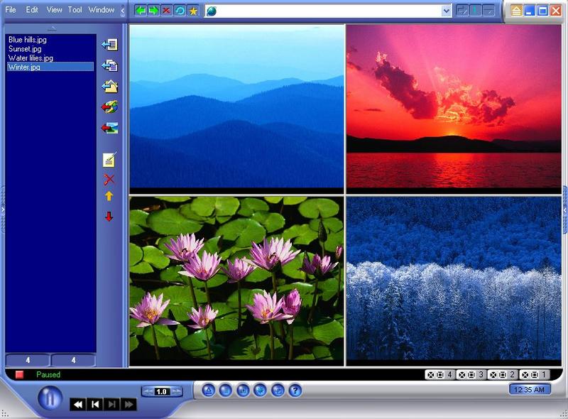Maximize pane 2 with its square icon
The height and width of the screenshot is (419, 568).
[503, 375]
